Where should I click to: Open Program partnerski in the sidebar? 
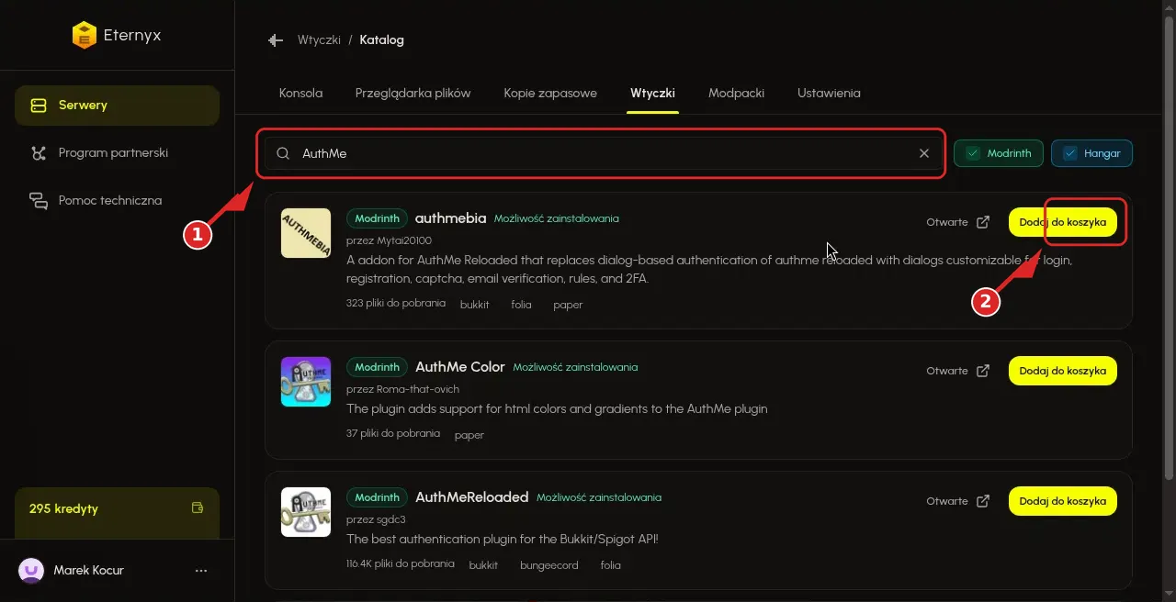pyautogui.click(x=117, y=153)
